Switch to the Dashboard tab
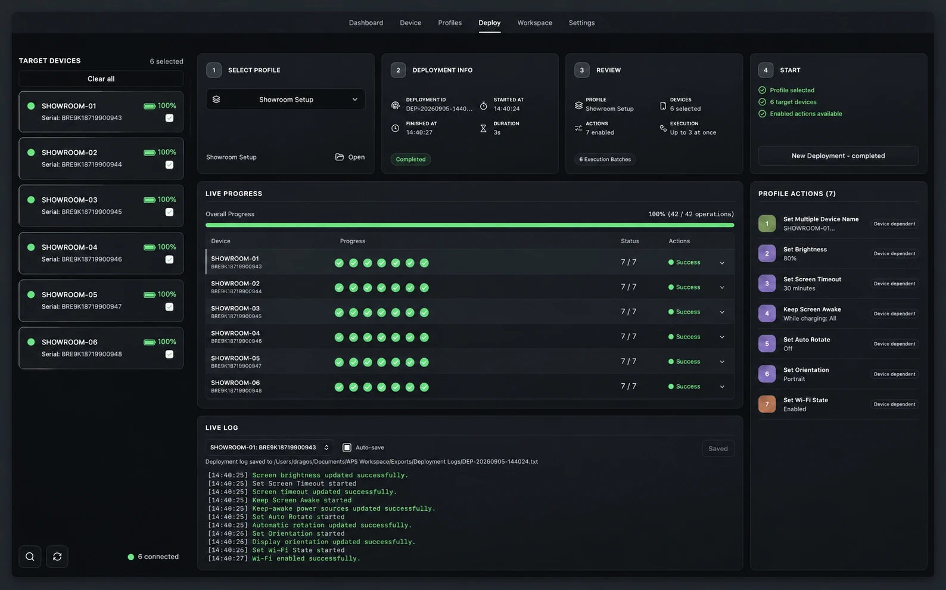The image size is (946, 590). [366, 23]
